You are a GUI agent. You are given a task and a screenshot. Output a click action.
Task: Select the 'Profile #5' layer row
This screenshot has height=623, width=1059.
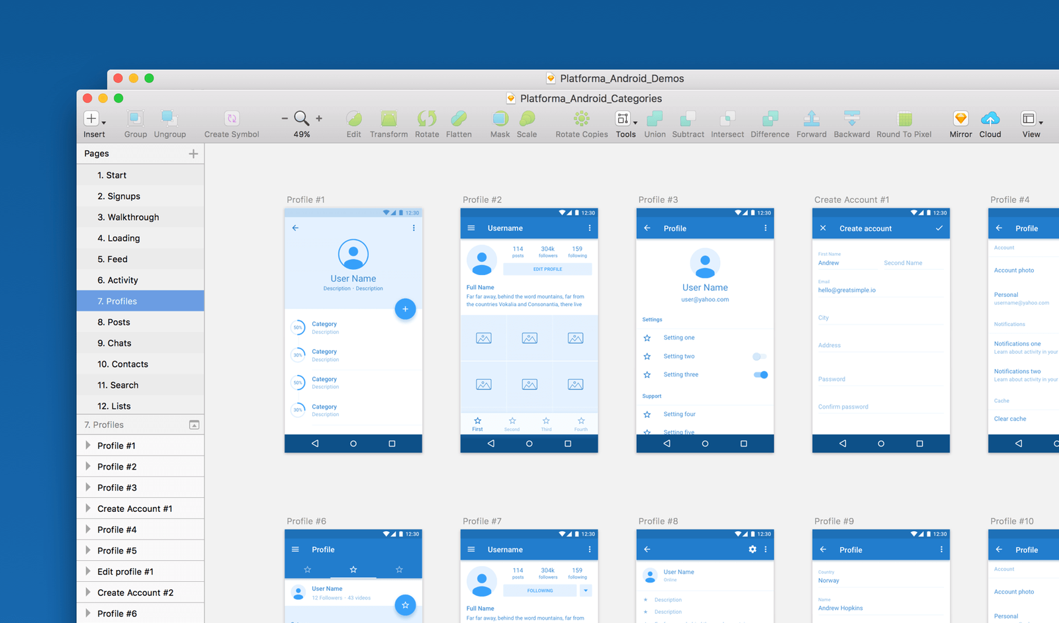click(140, 550)
